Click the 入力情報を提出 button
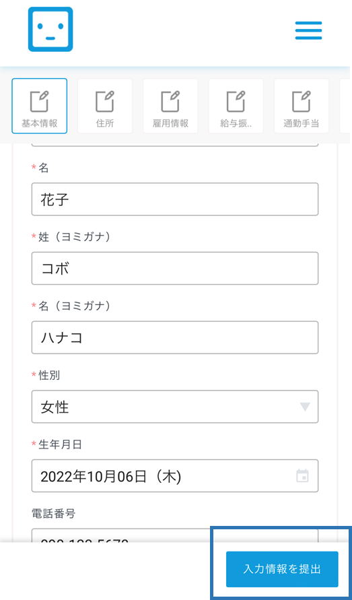This screenshot has height=600, width=352. [x=282, y=569]
